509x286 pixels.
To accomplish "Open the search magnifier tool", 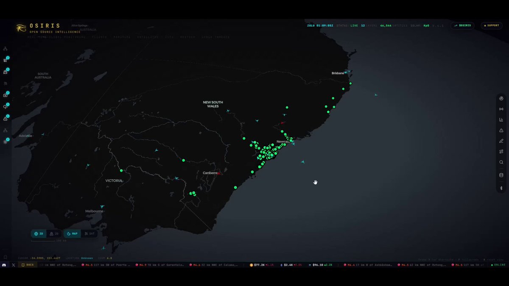I will (501, 162).
